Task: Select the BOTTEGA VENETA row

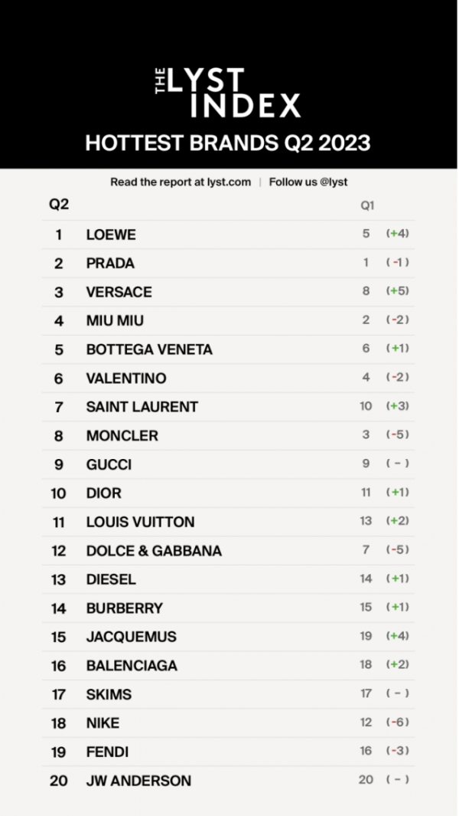Action: click(x=228, y=349)
